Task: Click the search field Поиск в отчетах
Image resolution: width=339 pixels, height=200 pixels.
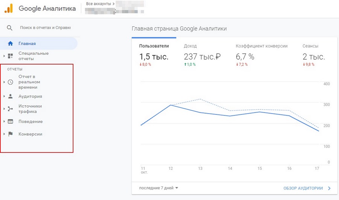Action: click(46, 28)
